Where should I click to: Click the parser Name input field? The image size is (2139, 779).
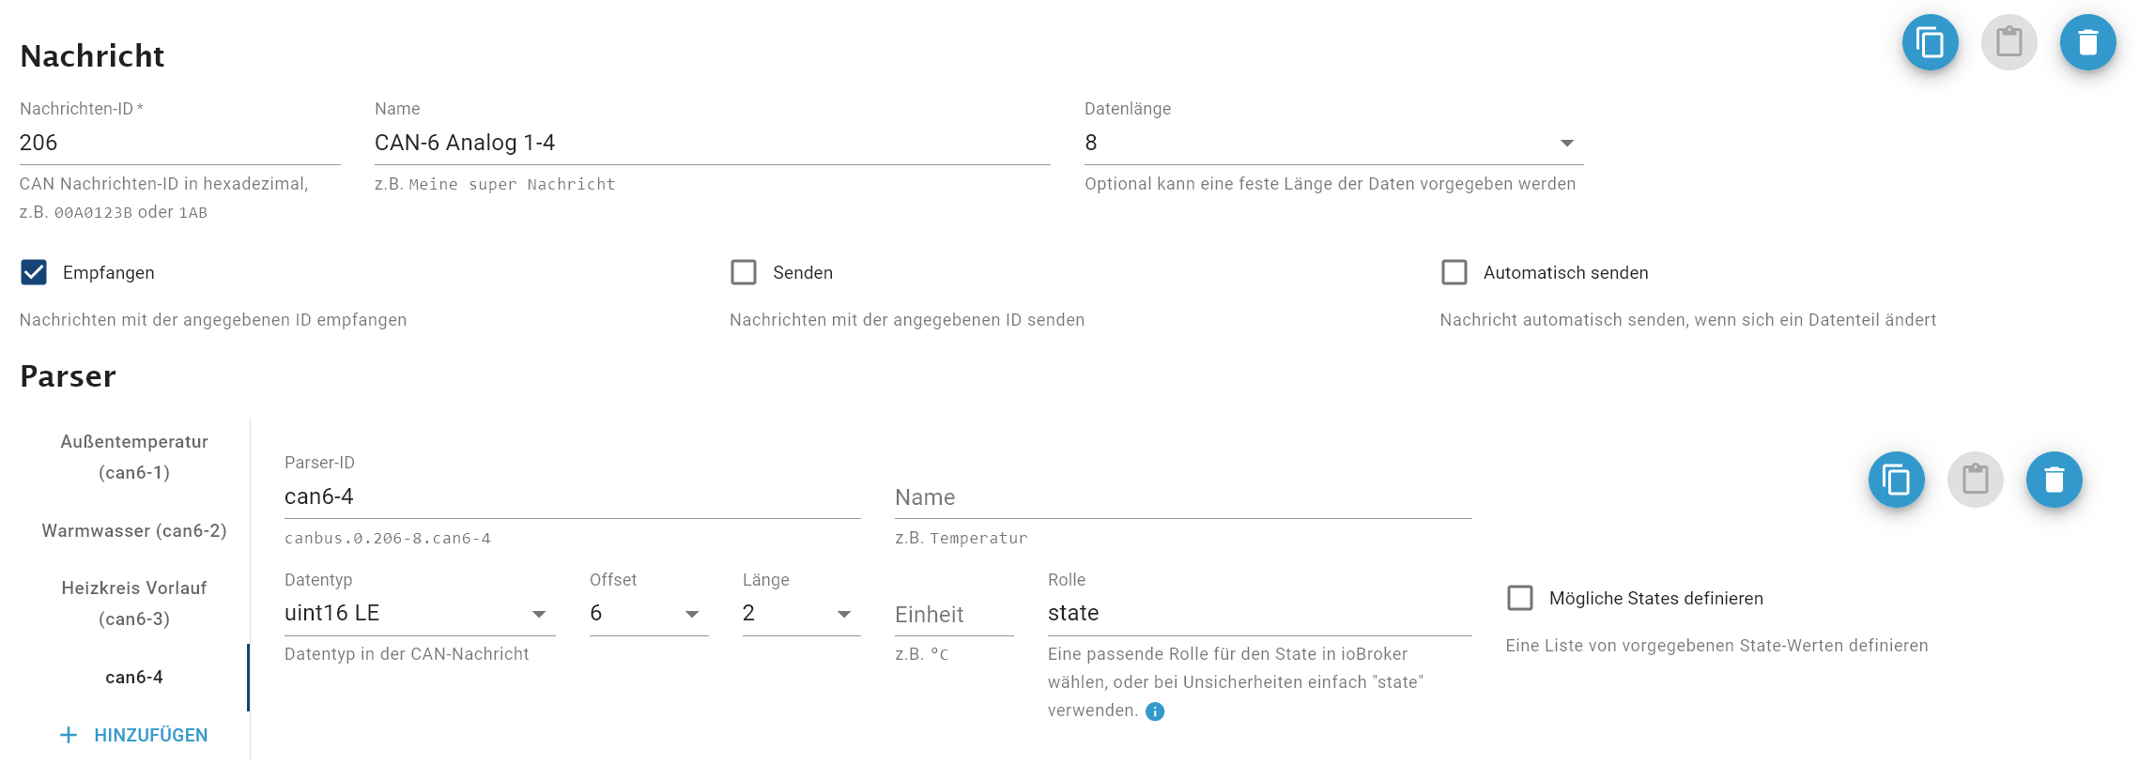1182,497
